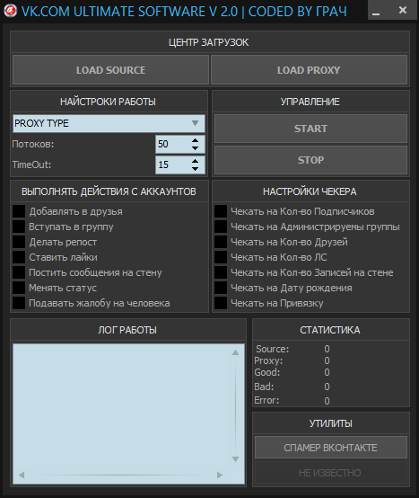Screen dimensions: 419x498
Task: Toggle Чекать на Администрируемы группы
Action: [221, 227]
